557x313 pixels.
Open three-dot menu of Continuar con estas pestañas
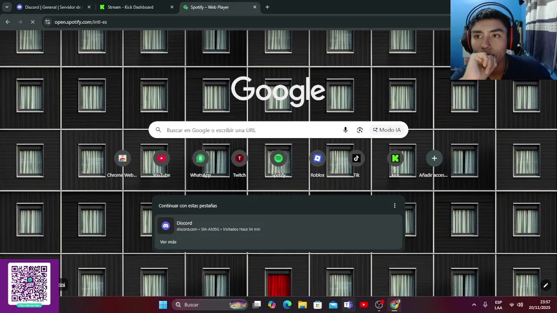tap(395, 206)
